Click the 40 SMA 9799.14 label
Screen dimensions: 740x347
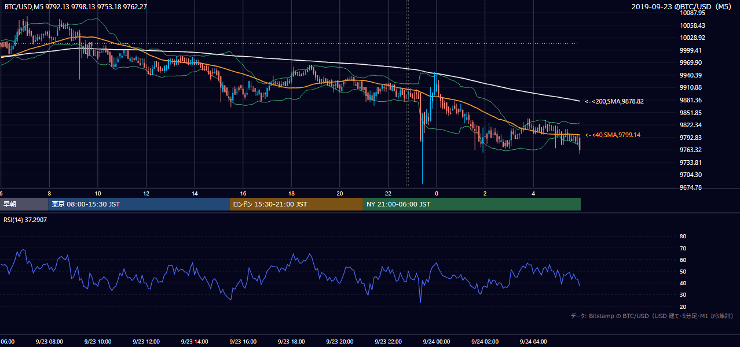click(x=613, y=135)
